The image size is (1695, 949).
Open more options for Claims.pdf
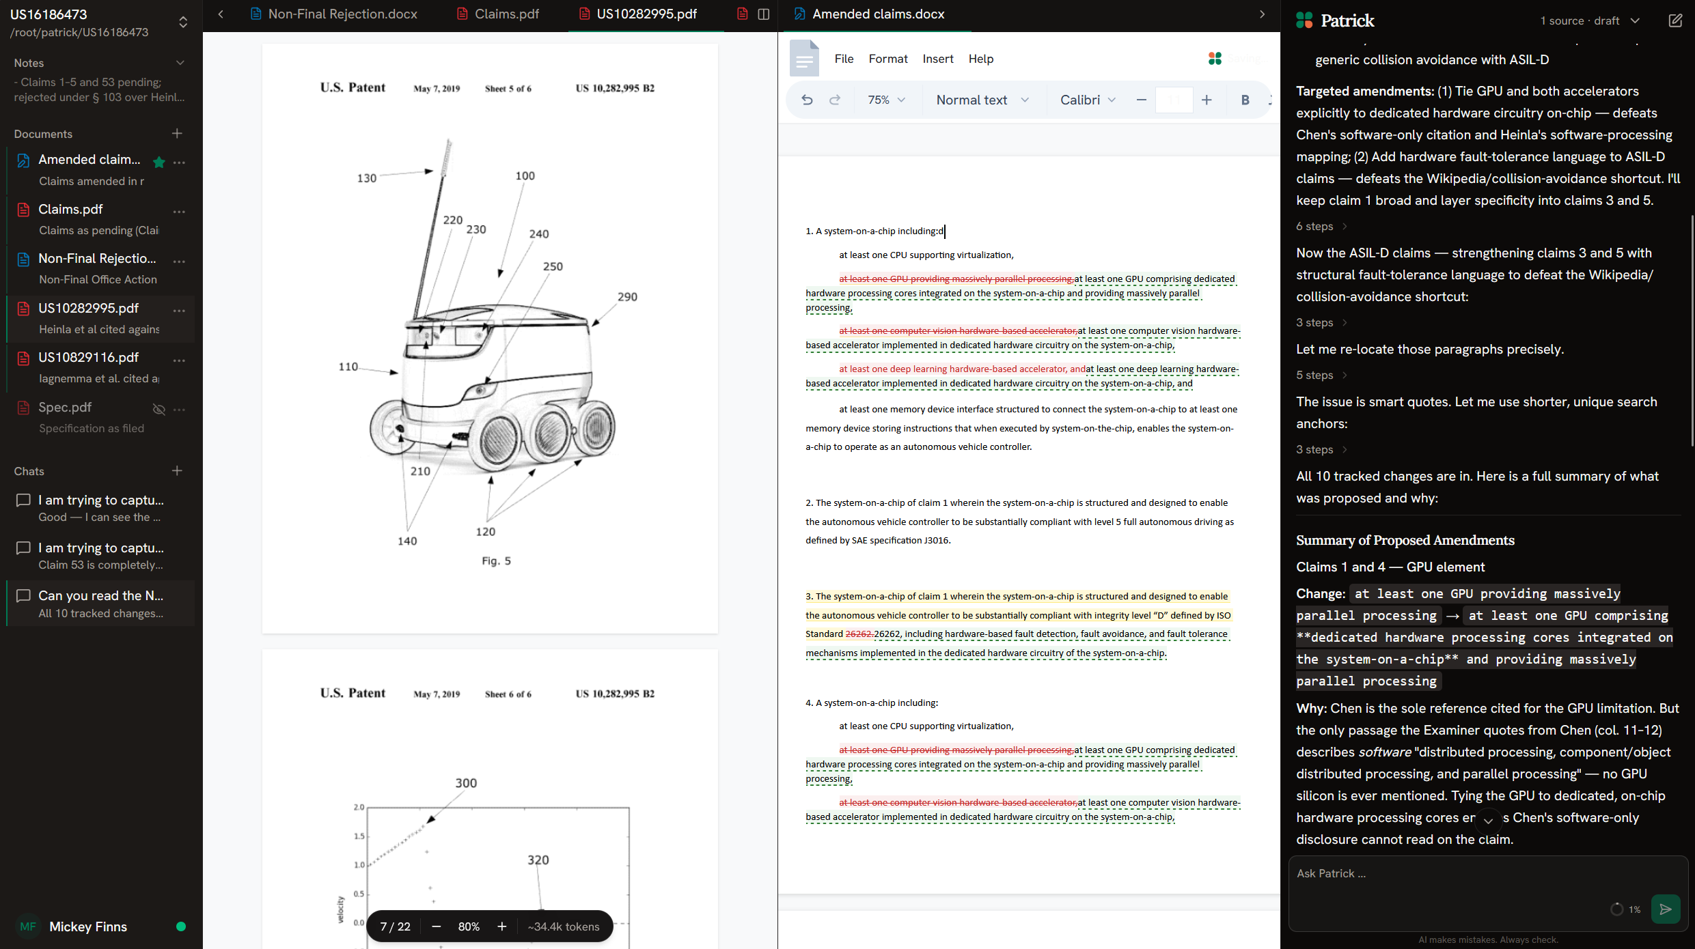[x=180, y=211]
